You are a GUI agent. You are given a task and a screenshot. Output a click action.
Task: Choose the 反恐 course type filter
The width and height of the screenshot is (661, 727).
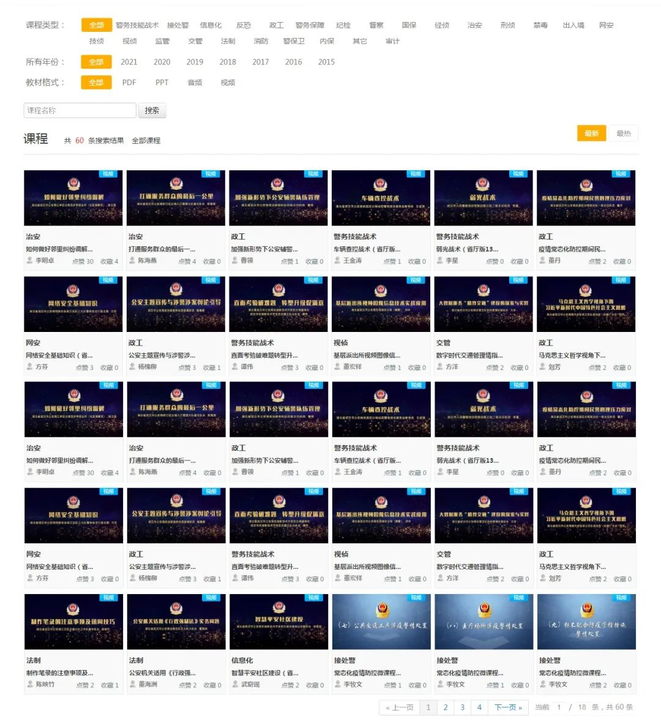tap(244, 25)
